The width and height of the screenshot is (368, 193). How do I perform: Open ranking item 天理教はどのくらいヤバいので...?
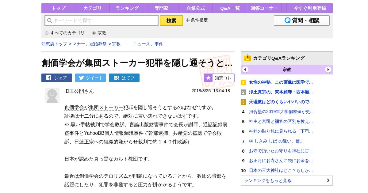[x=281, y=102]
